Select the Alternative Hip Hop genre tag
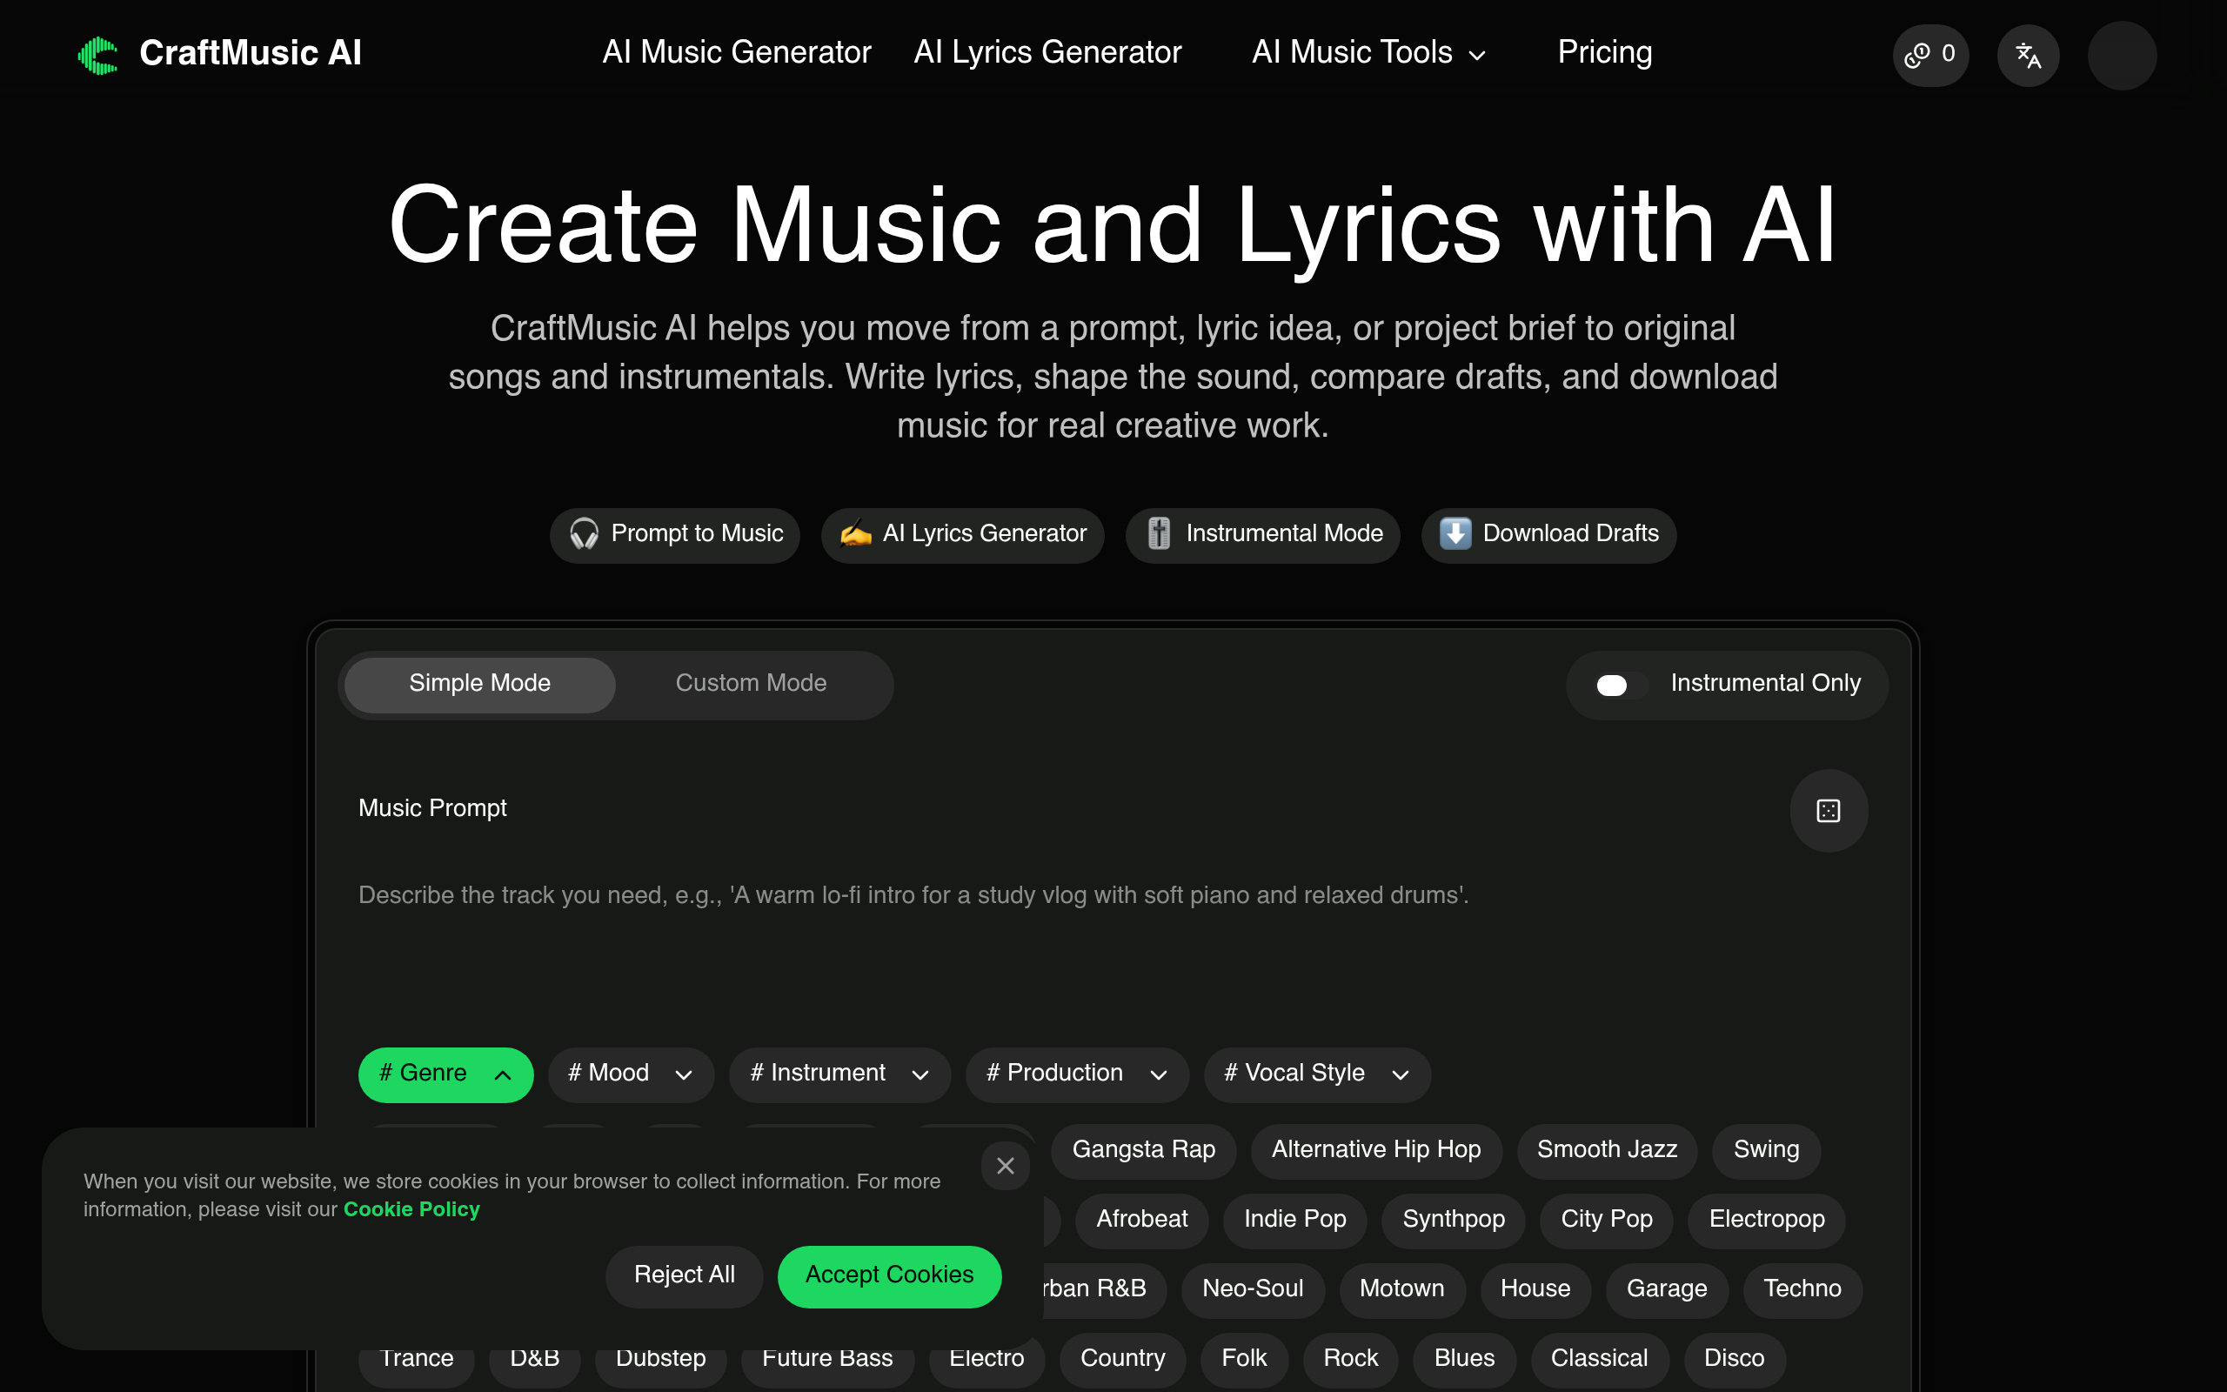The width and height of the screenshot is (2227, 1392). (1375, 1151)
